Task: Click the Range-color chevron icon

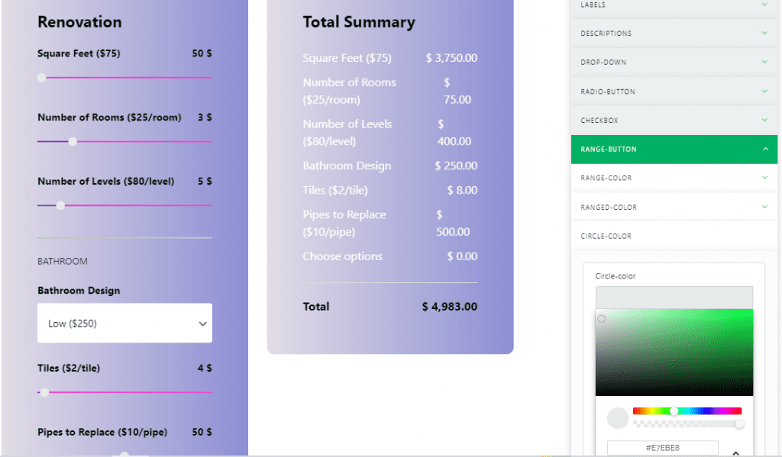Action: point(764,178)
